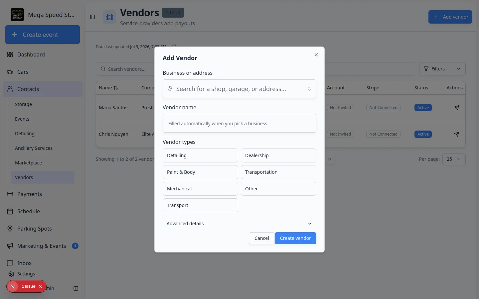
Task: Open the Per page 25 dropdown
Action: pyautogui.click(x=454, y=159)
